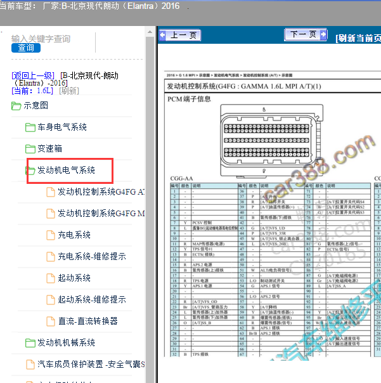The width and height of the screenshot is (381, 383).
Task: Click 刷新当前页 refresh current page link
Action: coord(358,38)
